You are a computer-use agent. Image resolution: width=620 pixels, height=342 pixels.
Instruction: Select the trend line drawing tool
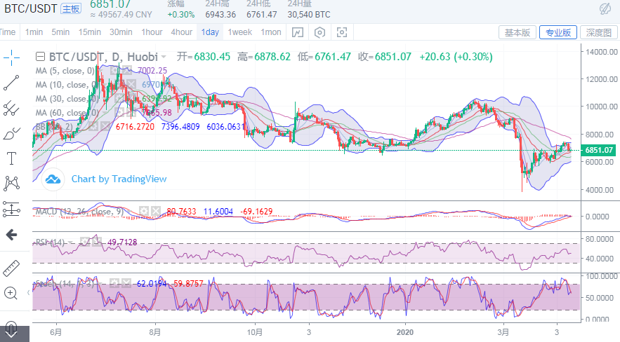point(11,83)
